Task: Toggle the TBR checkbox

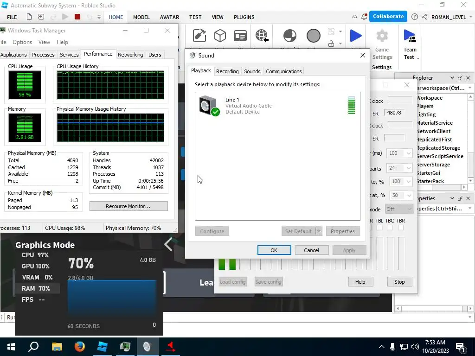Action: [400, 228]
